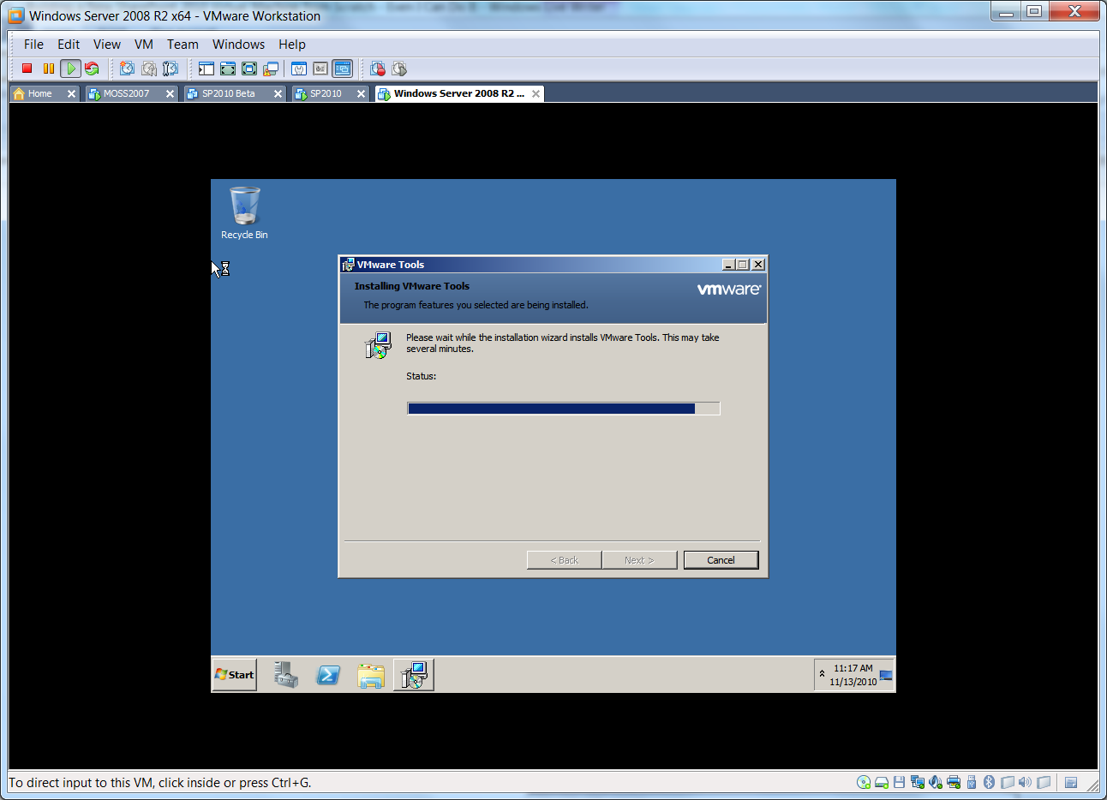Screen dimensions: 1107x800
Task: Open the guest Start menu
Action: (235, 675)
